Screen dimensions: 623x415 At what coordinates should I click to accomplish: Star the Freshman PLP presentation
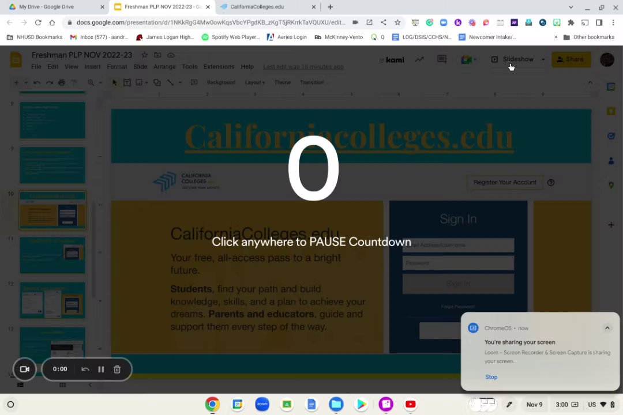click(x=145, y=55)
